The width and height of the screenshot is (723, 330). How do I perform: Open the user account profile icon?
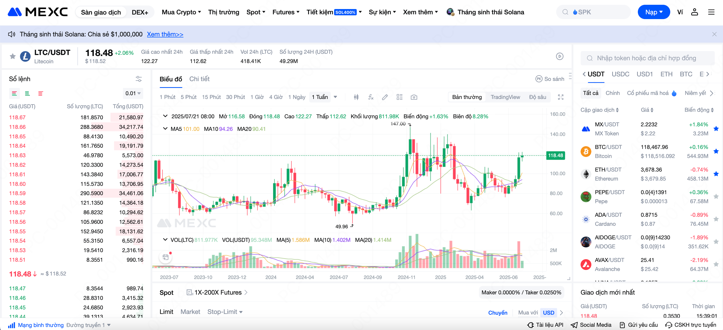pos(694,12)
